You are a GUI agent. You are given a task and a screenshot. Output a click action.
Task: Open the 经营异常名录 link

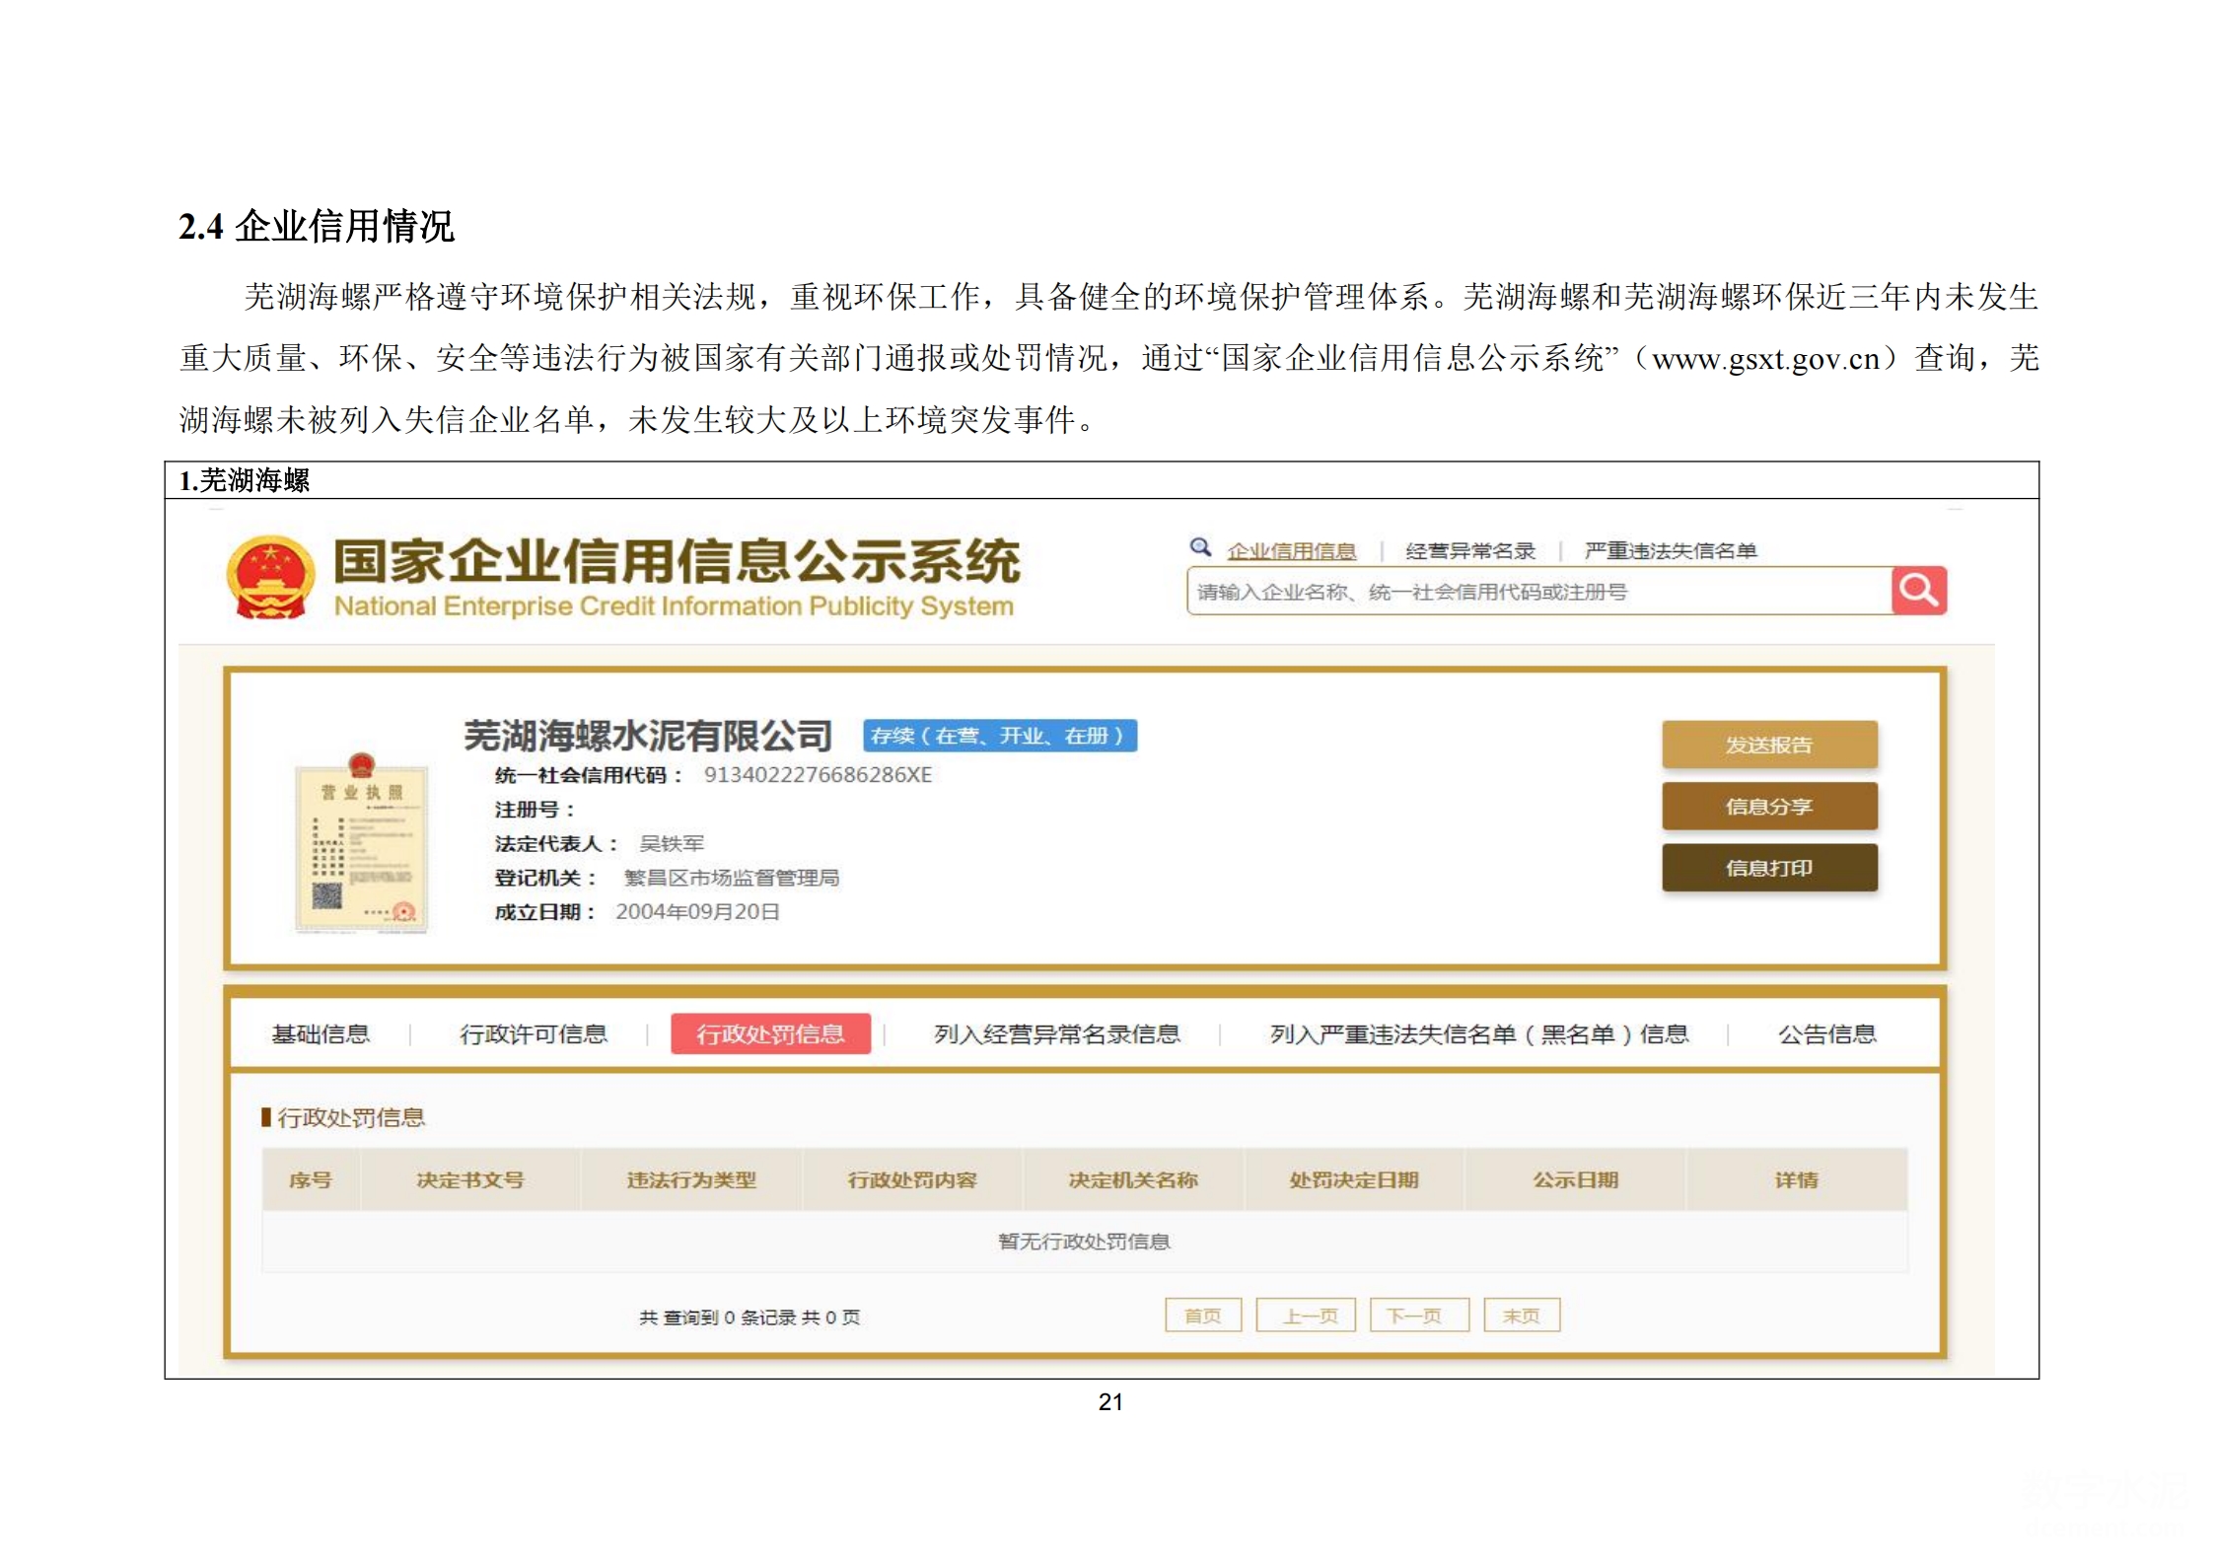(1469, 551)
